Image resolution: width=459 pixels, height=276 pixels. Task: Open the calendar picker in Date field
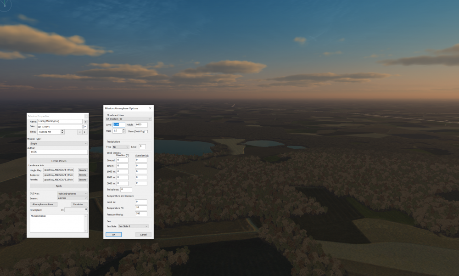(84, 127)
